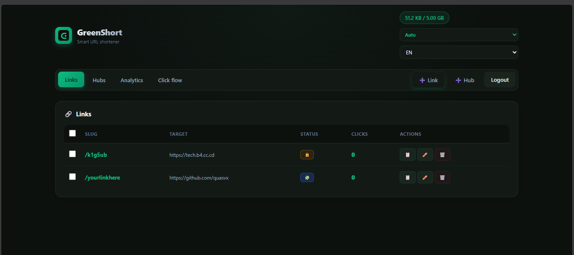Edit the /k1g5ub link with pencil icon
574x255 pixels.
point(425,155)
